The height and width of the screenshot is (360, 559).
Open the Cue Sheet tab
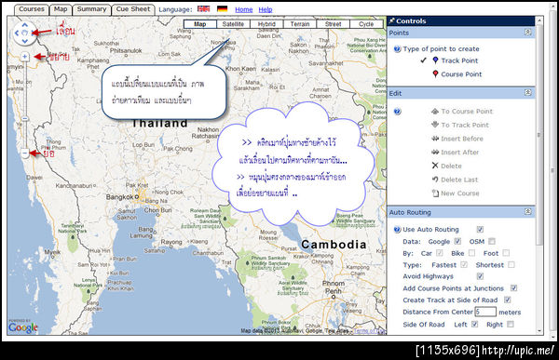coord(133,9)
